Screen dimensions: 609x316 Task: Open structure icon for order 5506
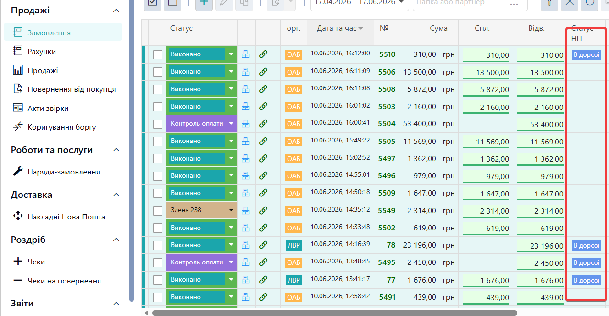click(246, 72)
